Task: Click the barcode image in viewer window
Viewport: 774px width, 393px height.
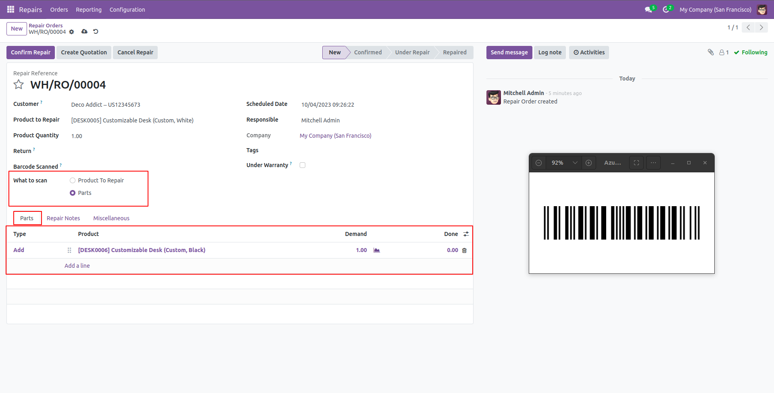Action: tap(622, 223)
